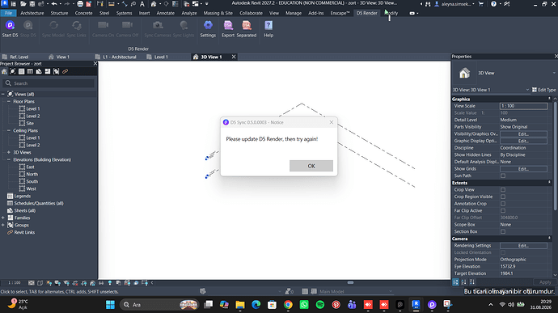Image resolution: width=558 pixels, height=313 pixels.
Task: Expand the 3D Views tree node
Action: 9,152
